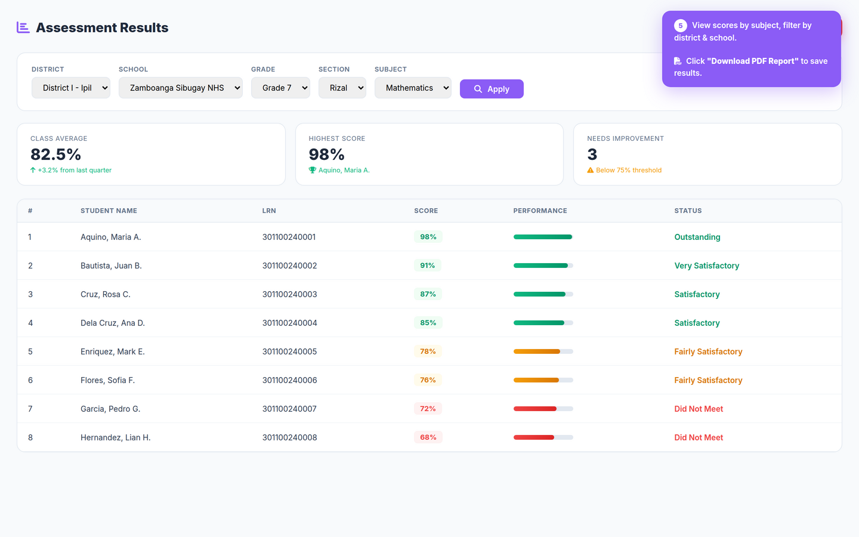859x537 pixels.
Task: Click the 72% score badge for Garcia, Pedro G.
Action: [428, 408]
